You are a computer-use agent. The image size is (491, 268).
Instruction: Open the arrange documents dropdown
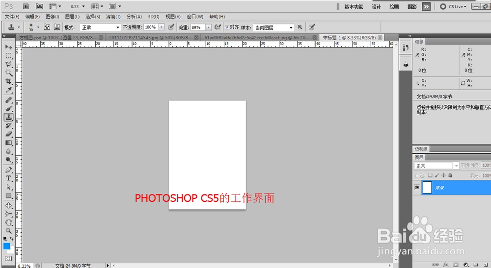[97, 6]
